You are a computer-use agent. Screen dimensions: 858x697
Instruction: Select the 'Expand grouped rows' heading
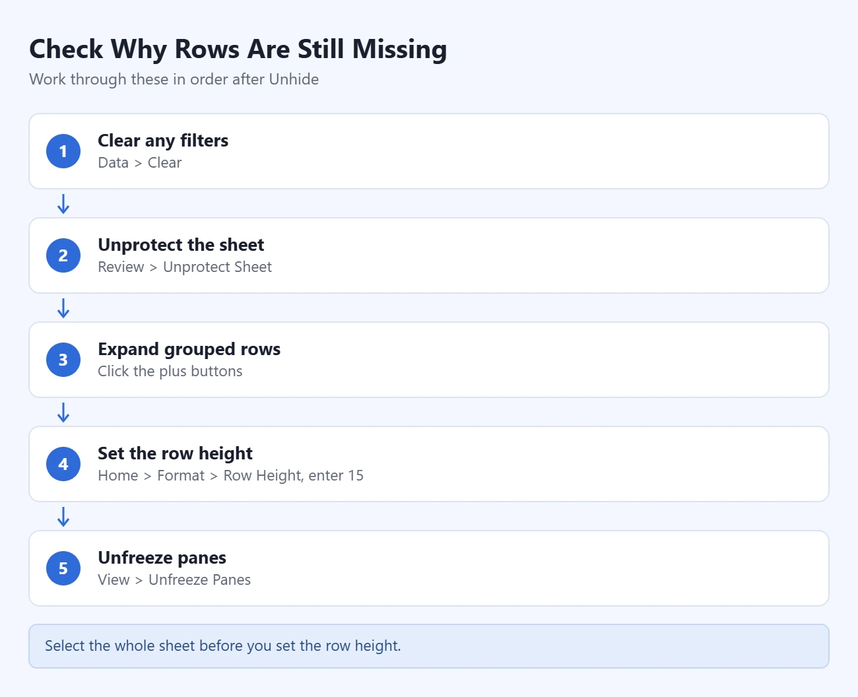pos(189,349)
